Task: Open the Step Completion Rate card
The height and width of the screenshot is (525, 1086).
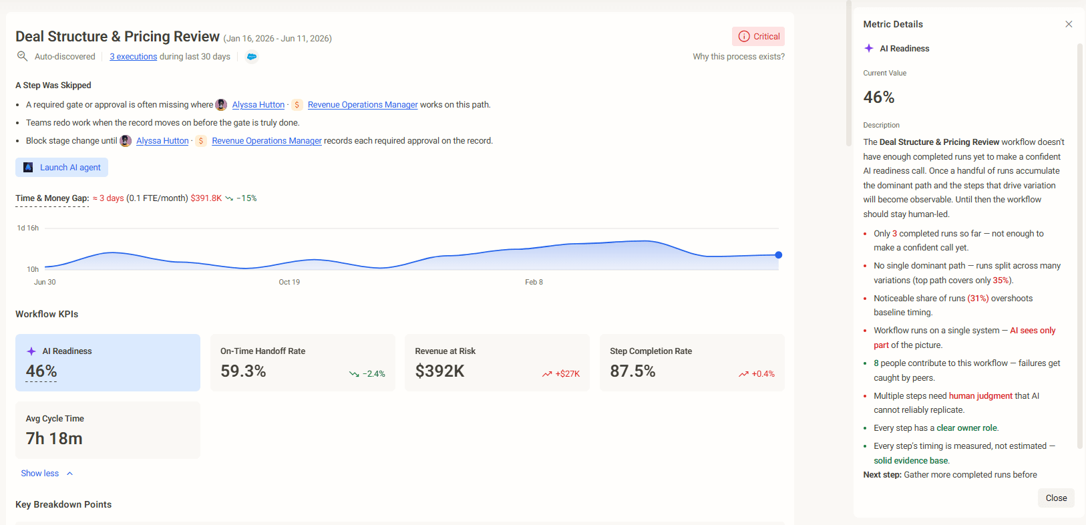Action: (692, 363)
